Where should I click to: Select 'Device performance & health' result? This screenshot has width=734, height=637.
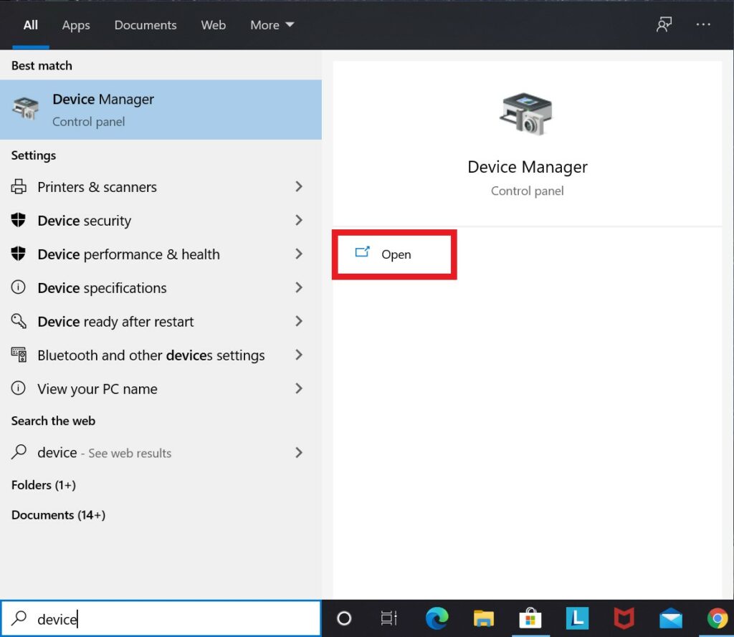pyautogui.click(x=161, y=254)
